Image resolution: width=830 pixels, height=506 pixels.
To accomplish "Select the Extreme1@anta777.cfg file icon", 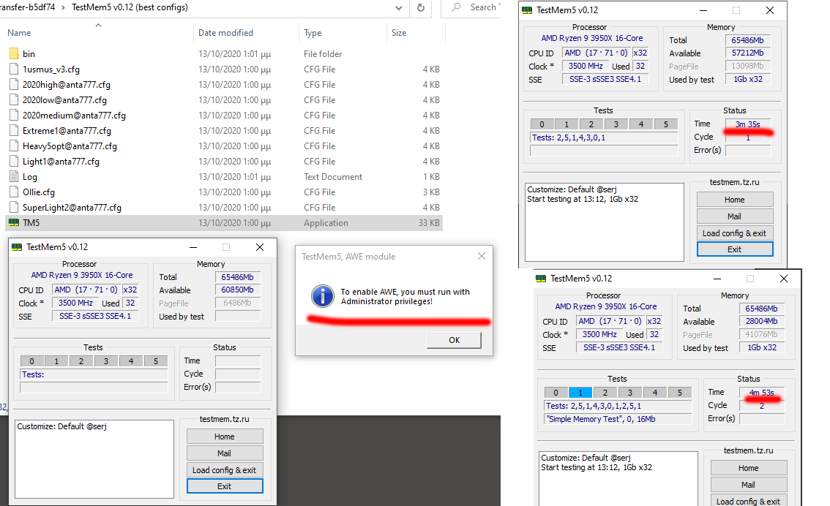I will [x=14, y=130].
